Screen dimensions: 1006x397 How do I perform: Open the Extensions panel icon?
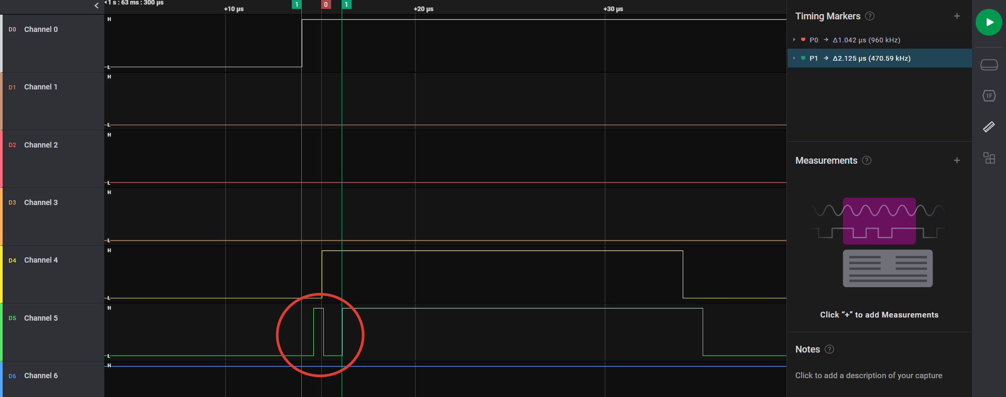989,158
